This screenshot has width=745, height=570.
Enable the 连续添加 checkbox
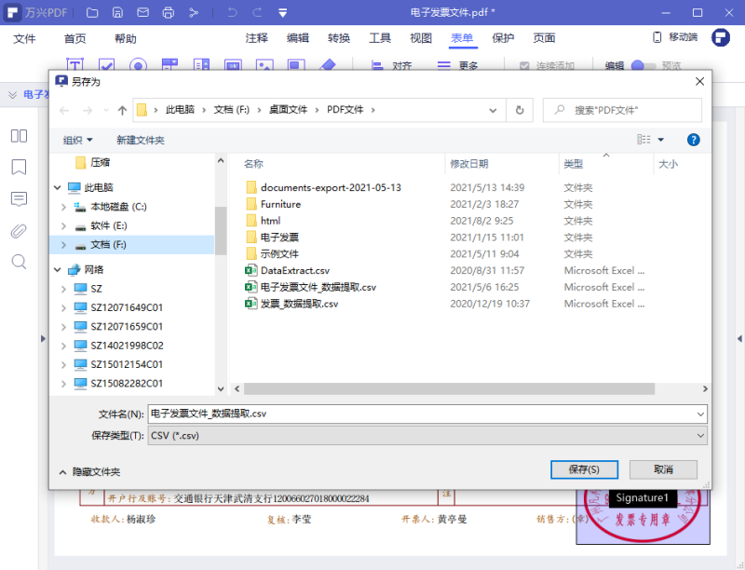pos(525,65)
